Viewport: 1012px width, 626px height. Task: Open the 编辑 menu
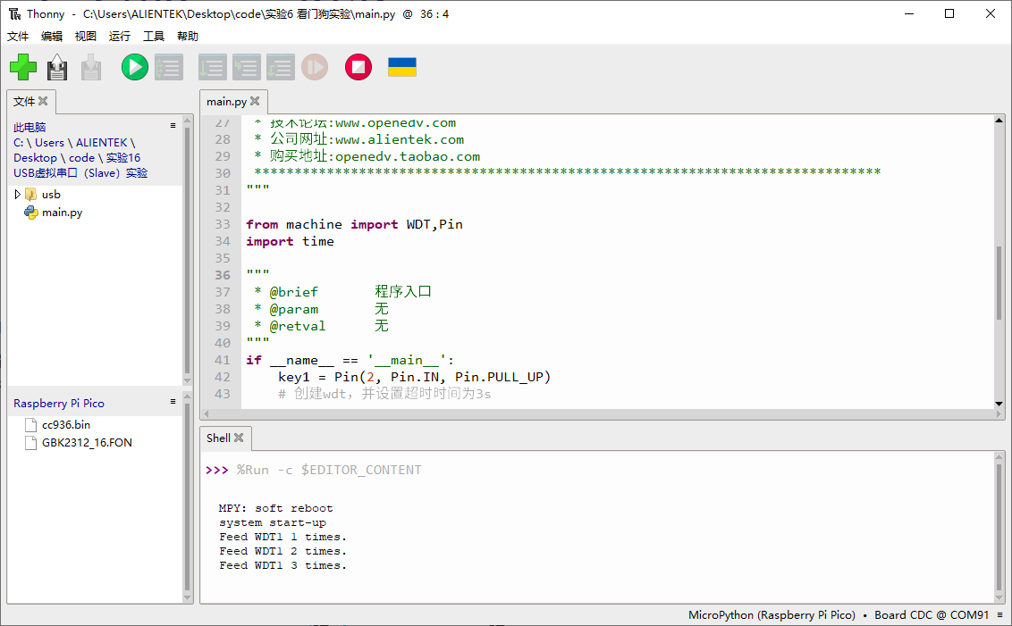[52, 36]
